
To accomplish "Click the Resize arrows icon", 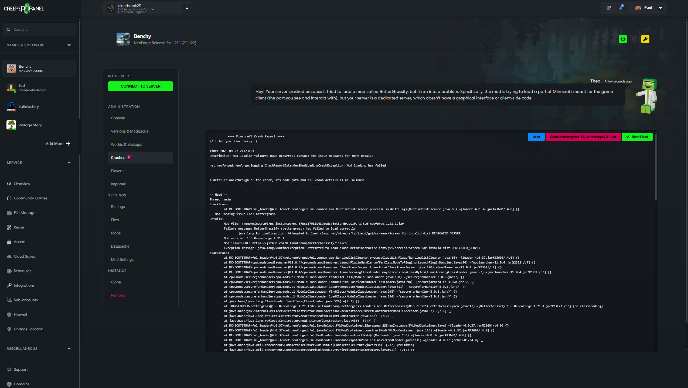I will point(9,227).
